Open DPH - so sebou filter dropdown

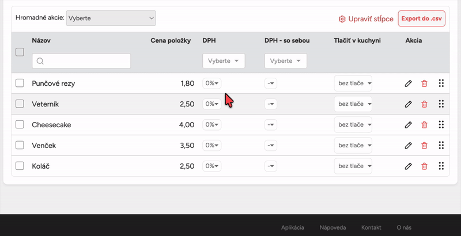(x=285, y=61)
